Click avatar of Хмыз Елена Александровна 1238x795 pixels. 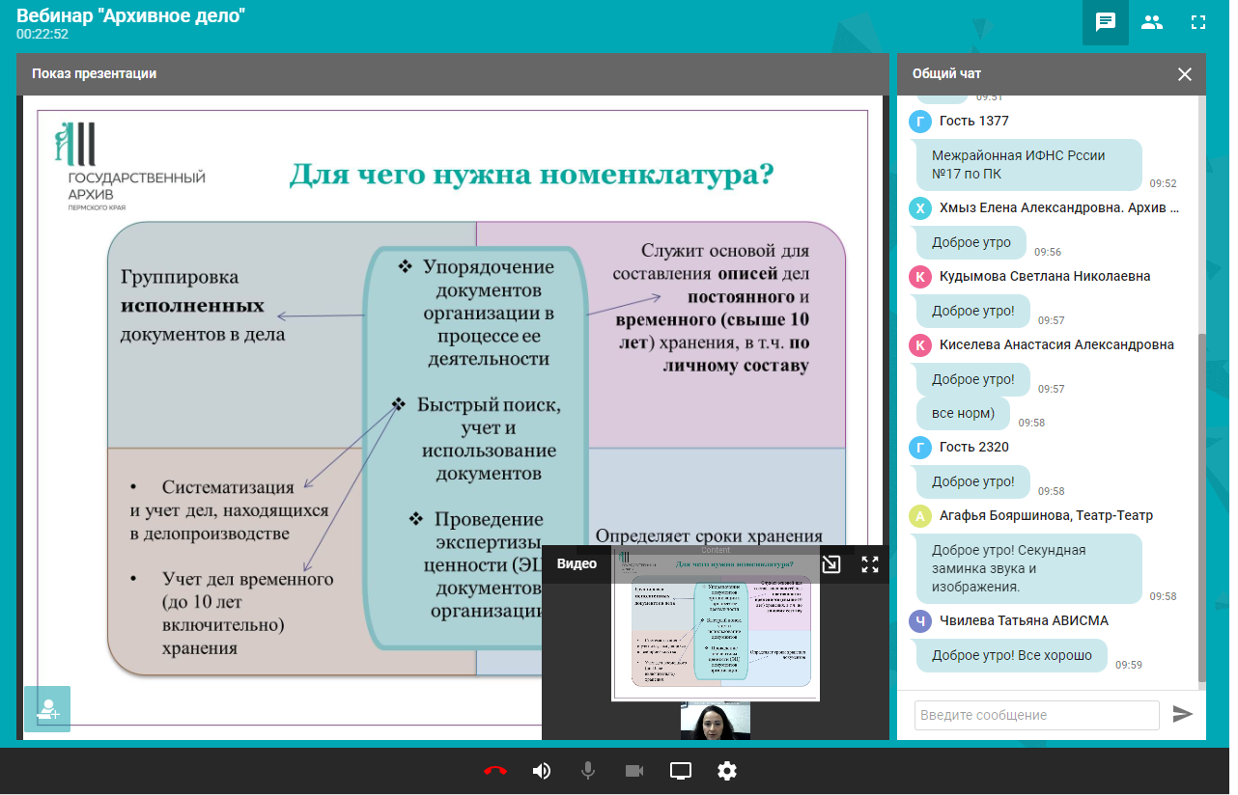coord(920,208)
